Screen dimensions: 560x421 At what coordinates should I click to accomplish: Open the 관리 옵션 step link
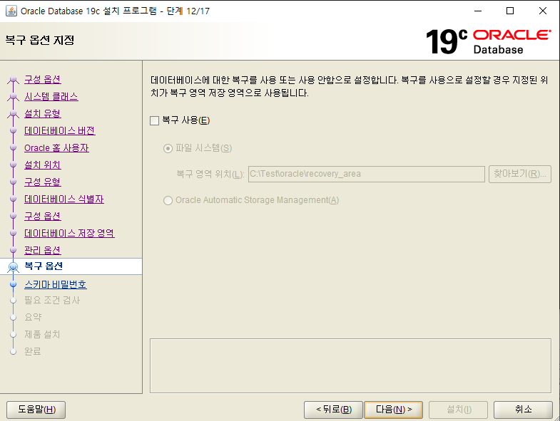43,251
